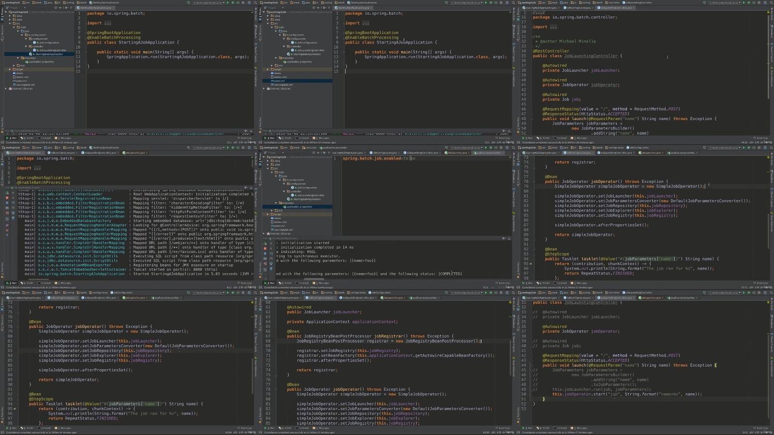The width and height of the screenshot is (774, 435).
Task: Click Scroll from Source icon beside application.properties tabs
Action: click(314, 152)
